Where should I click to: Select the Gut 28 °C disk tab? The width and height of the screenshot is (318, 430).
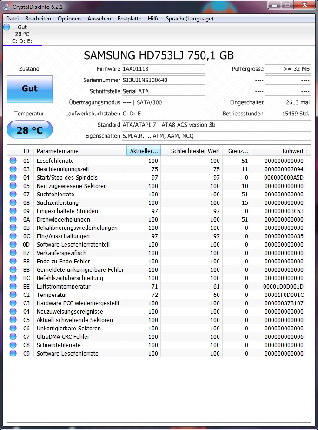pyautogui.click(x=22, y=34)
